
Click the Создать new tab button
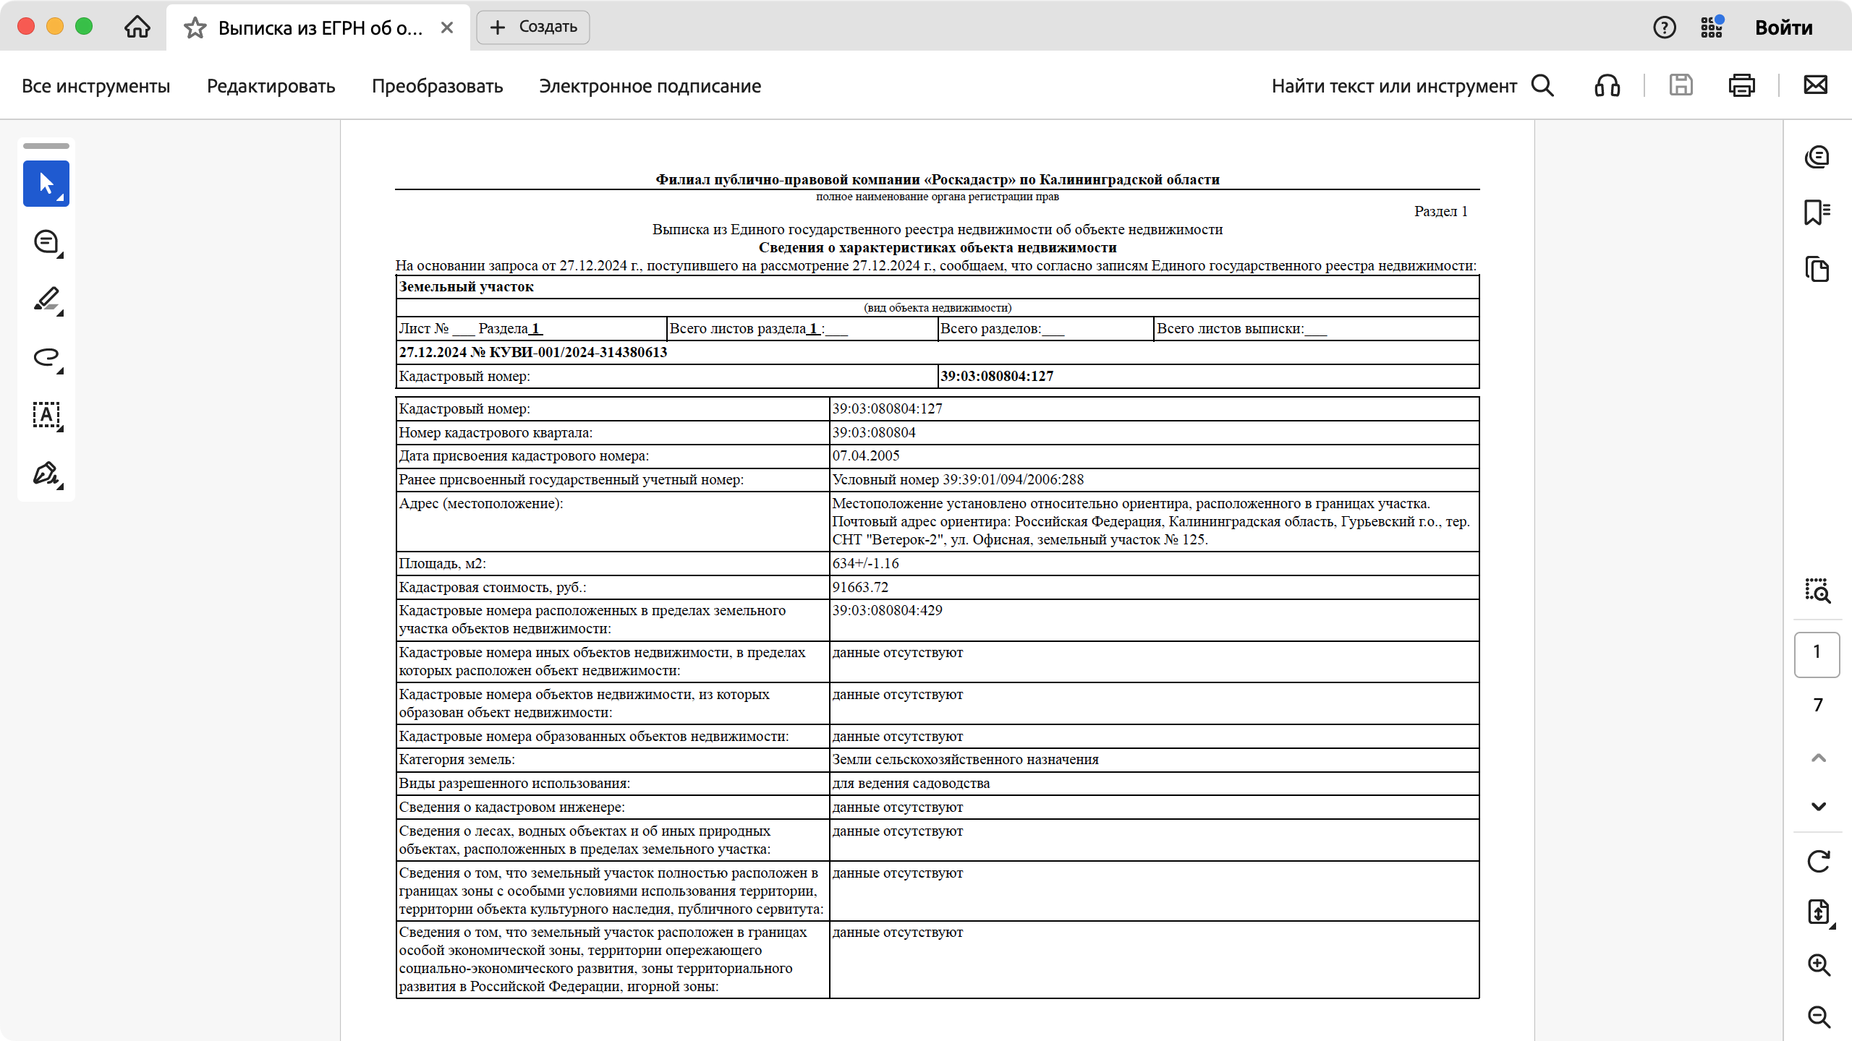click(533, 27)
